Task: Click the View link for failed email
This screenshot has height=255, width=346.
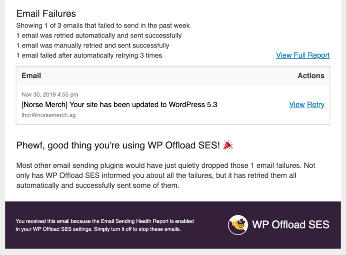Action: [x=297, y=105]
